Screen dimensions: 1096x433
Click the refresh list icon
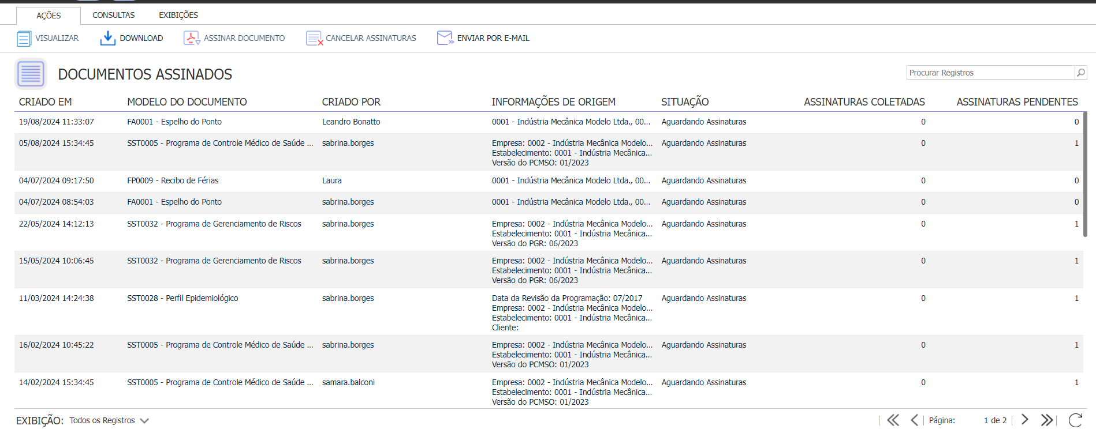1075,420
